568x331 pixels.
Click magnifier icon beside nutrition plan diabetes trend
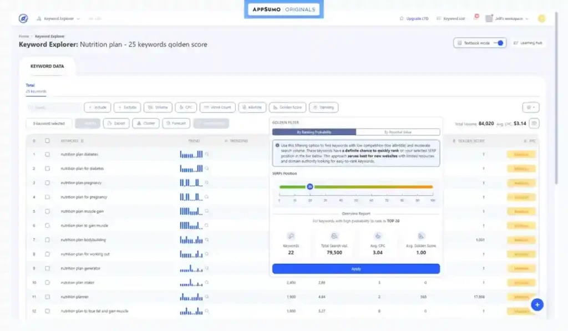pos(207,154)
